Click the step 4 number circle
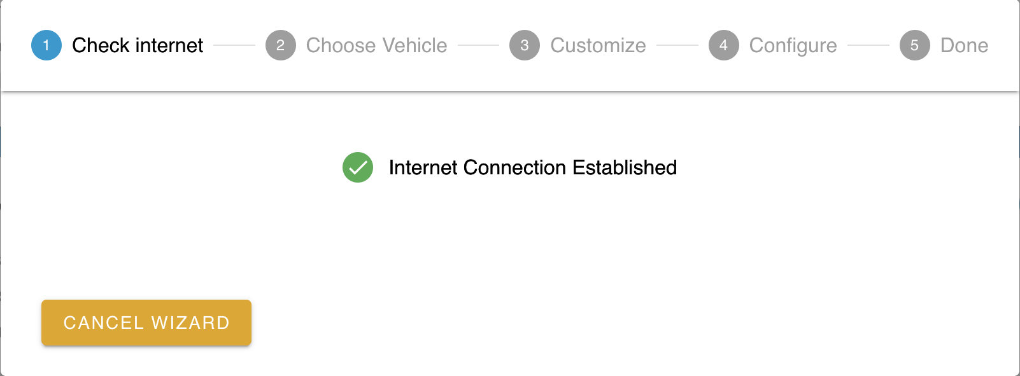 (x=724, y=45)
